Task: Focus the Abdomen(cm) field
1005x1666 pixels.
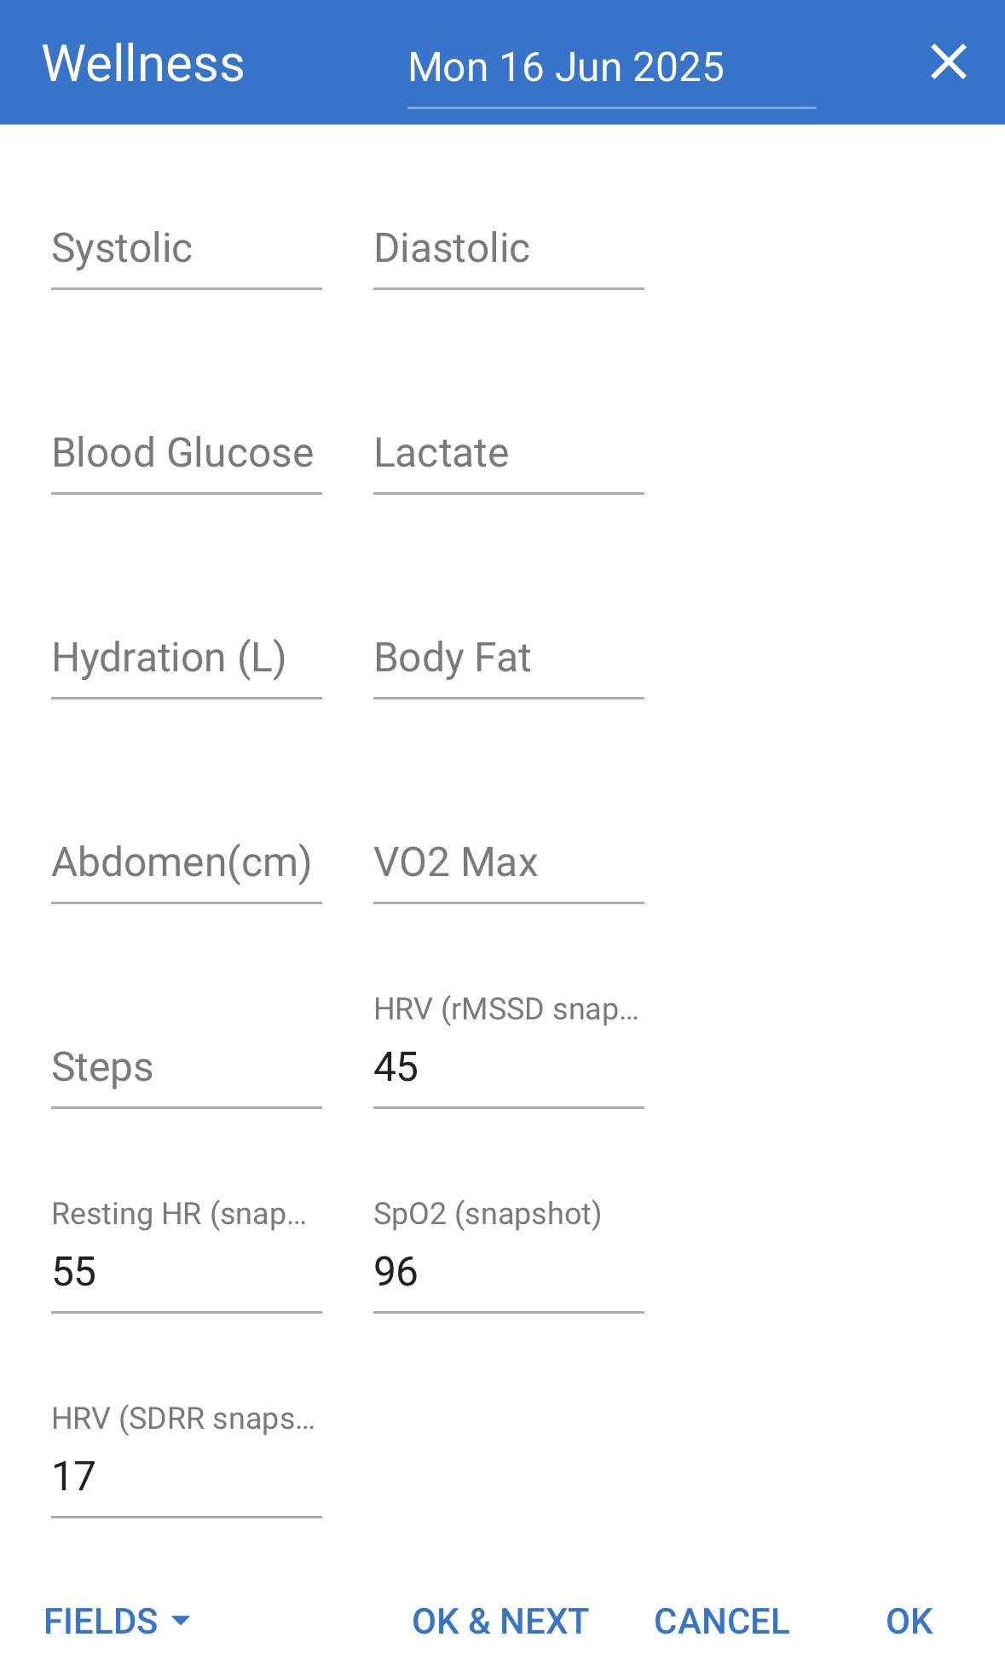Action: click(x=186, y=863)
